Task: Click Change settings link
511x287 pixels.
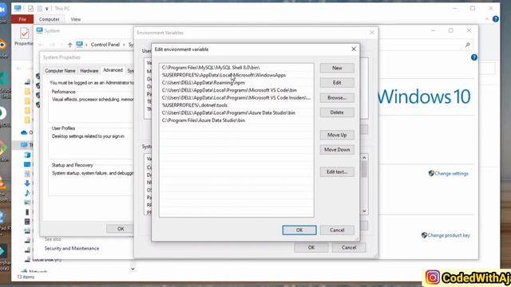Action: click(x=451, y=174)
